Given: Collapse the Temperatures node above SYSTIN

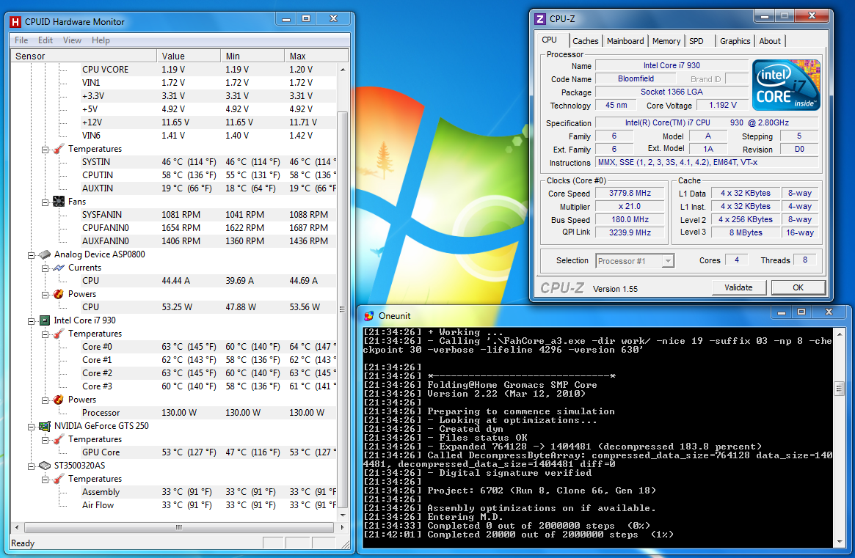Looking at the screenshot, I should coord(46,150).
